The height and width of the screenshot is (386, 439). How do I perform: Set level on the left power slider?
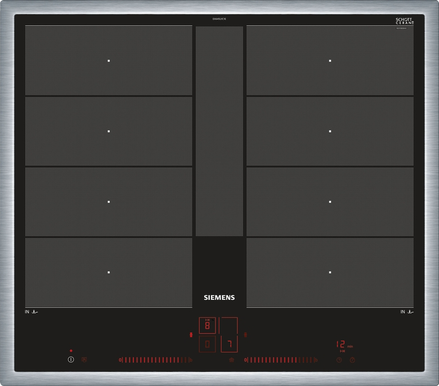pos(156,360)
